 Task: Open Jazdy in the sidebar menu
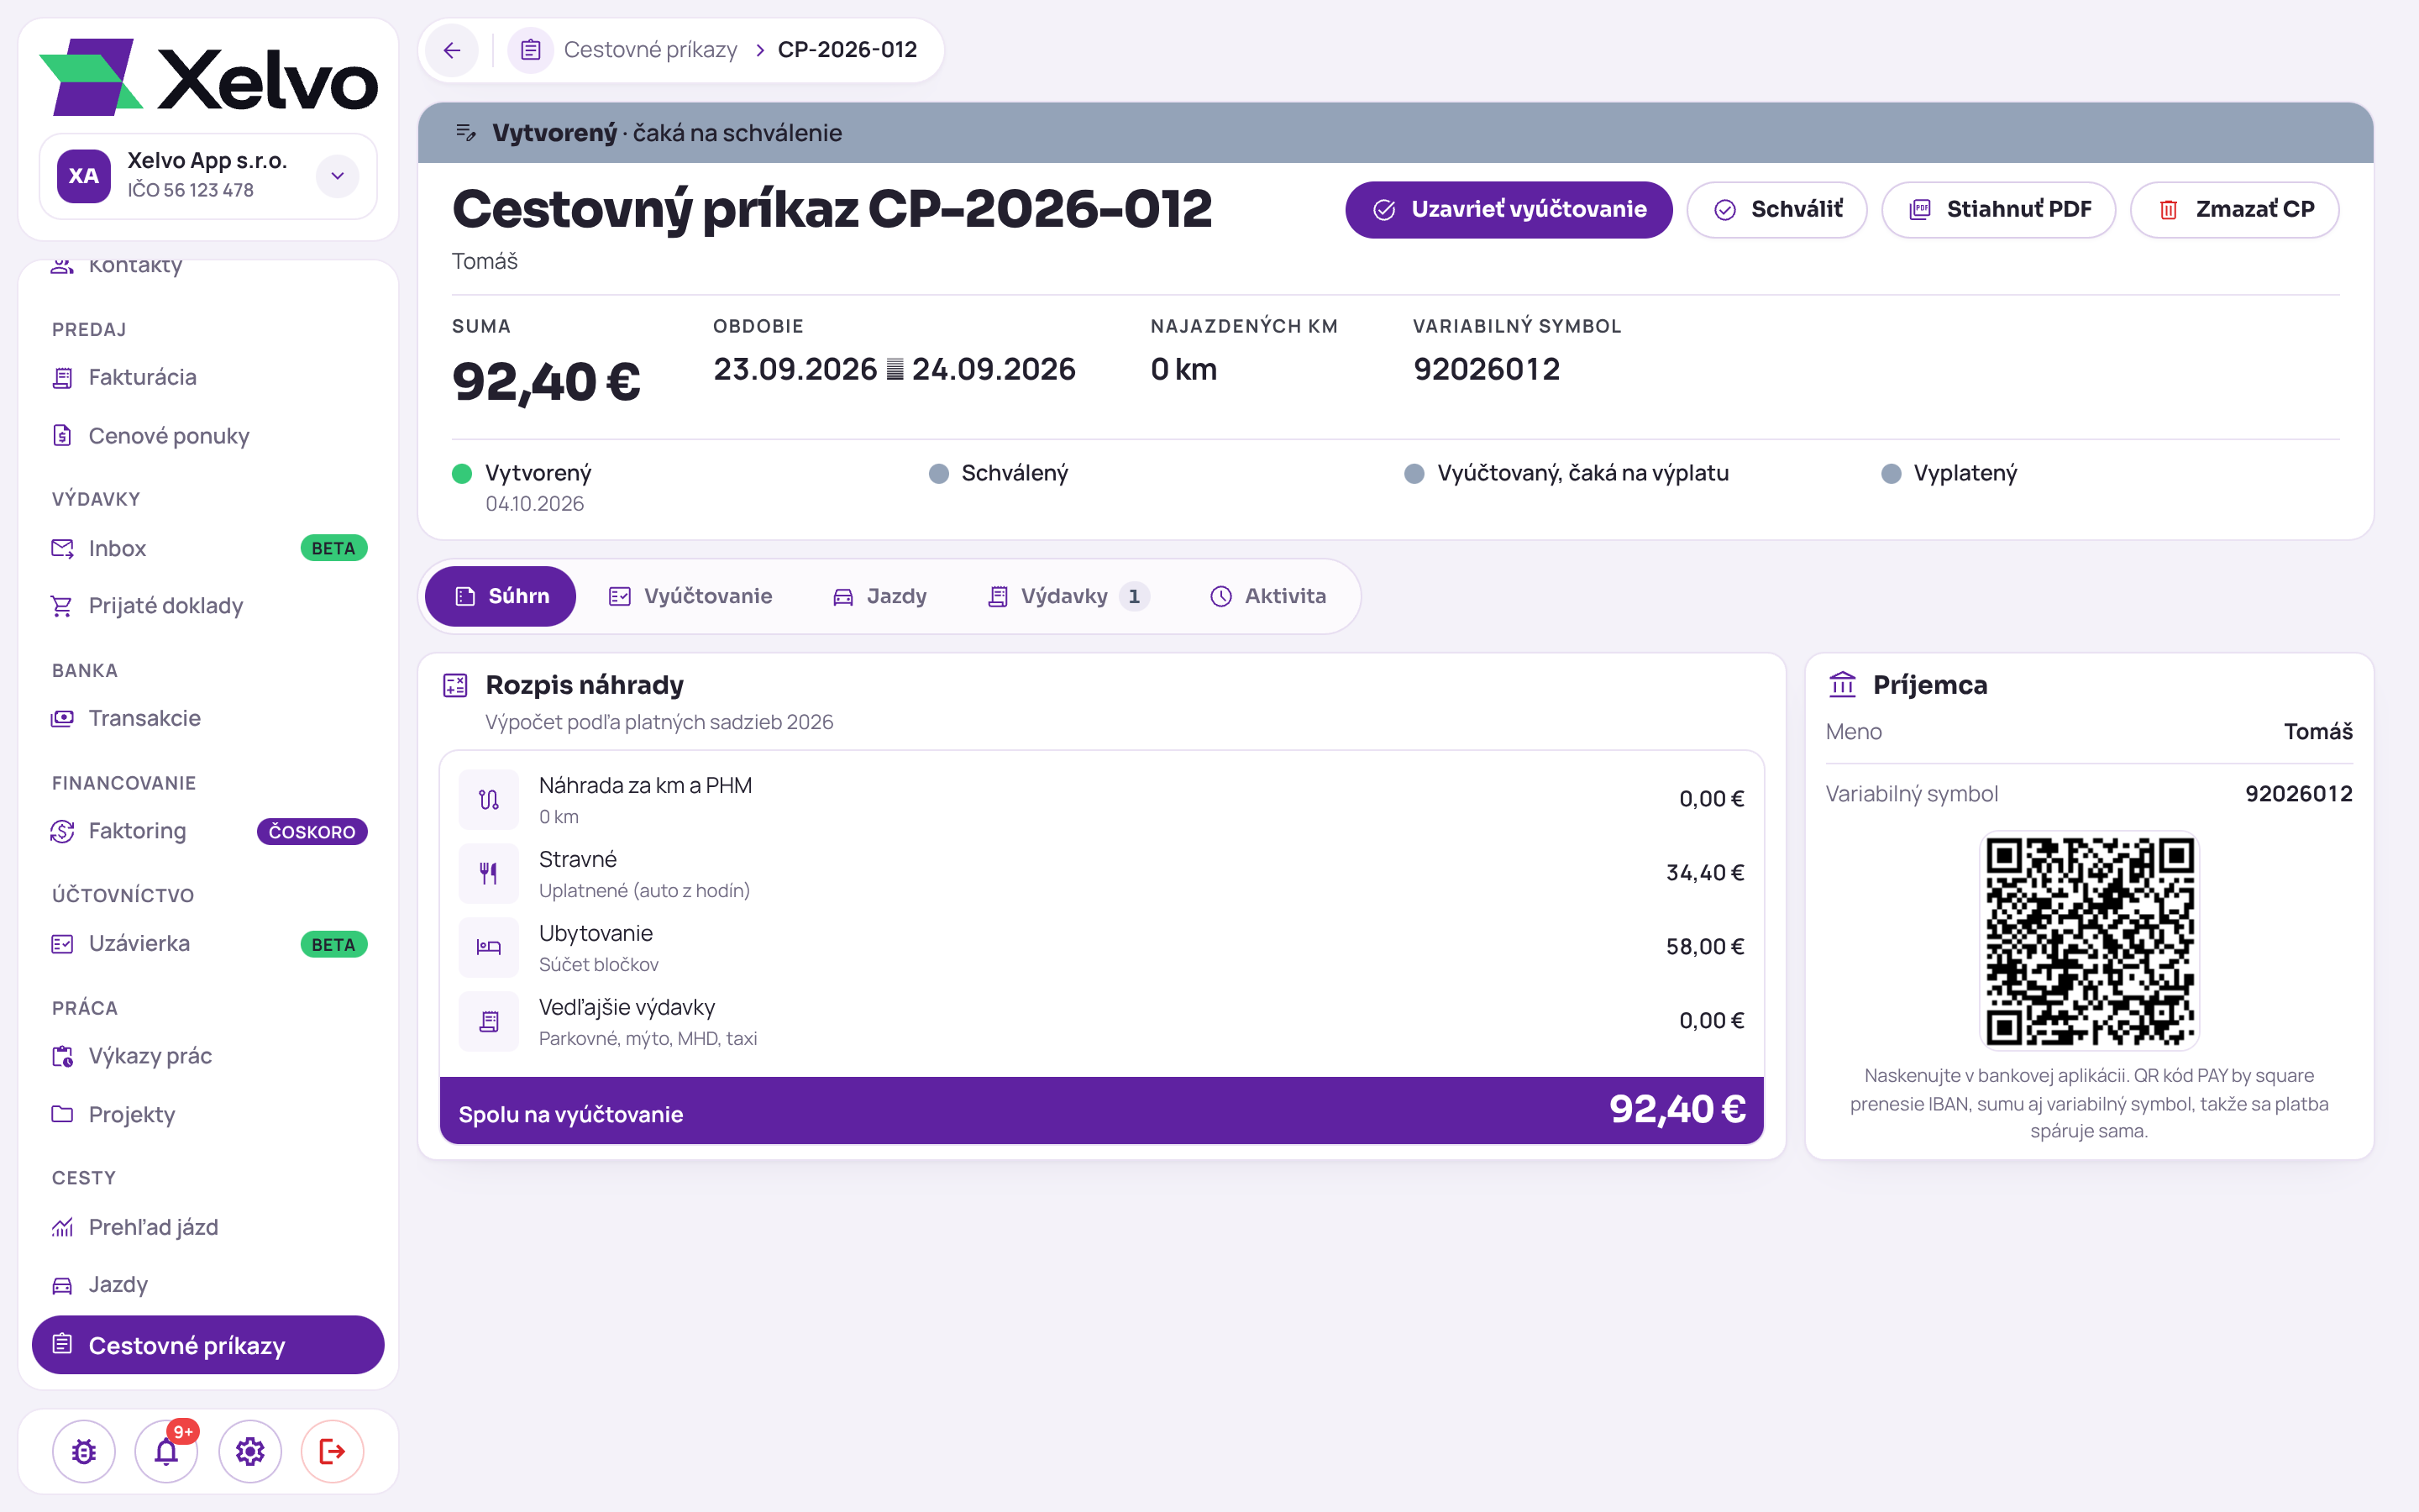tap(208, 1284)
